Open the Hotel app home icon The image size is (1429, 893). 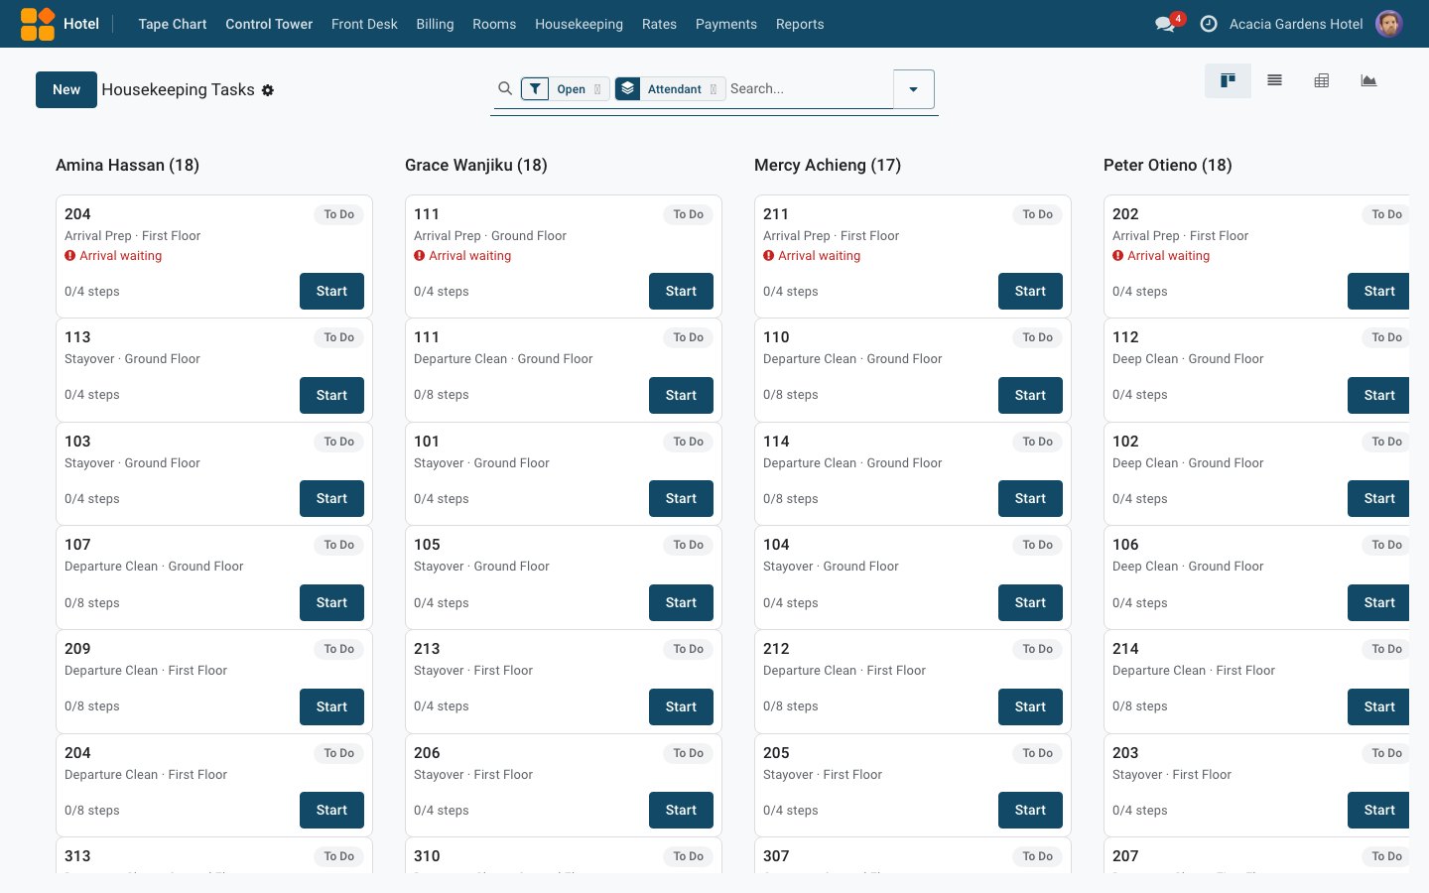38,24
